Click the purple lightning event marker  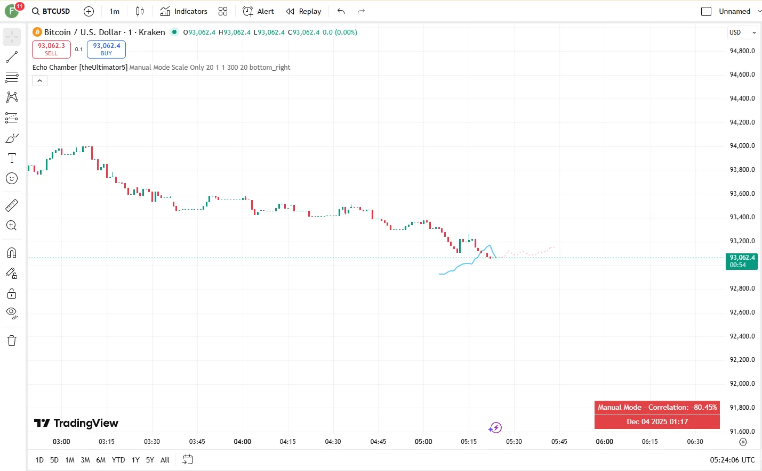tap(495, 428)
